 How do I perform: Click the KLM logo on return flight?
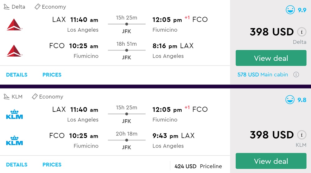(14, 140)
